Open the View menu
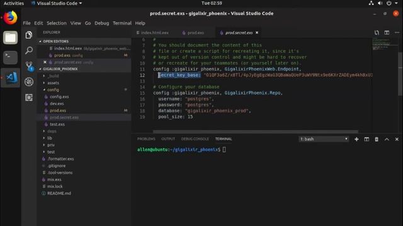 (x=76, y=23)
